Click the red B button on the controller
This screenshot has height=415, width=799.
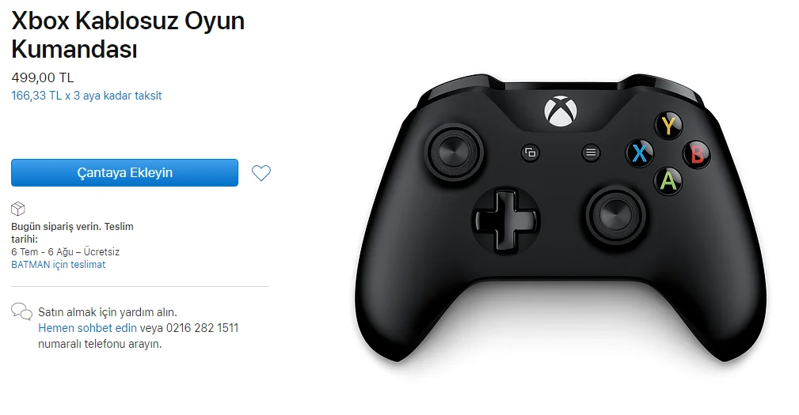tap(697, 154)
